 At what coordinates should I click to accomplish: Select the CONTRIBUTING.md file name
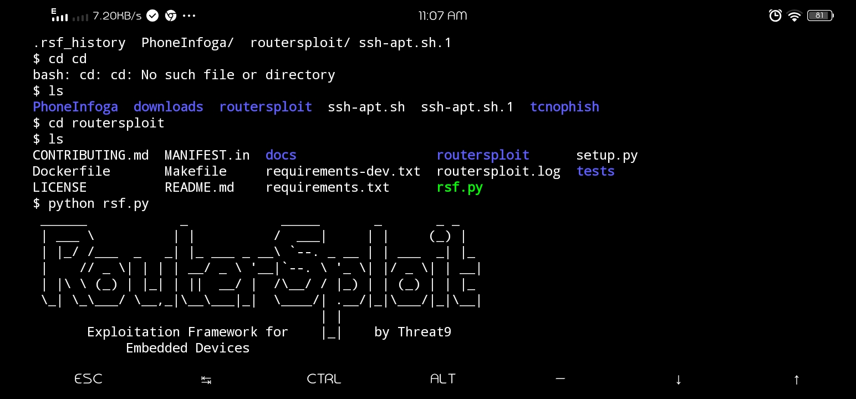pos(91,155)
